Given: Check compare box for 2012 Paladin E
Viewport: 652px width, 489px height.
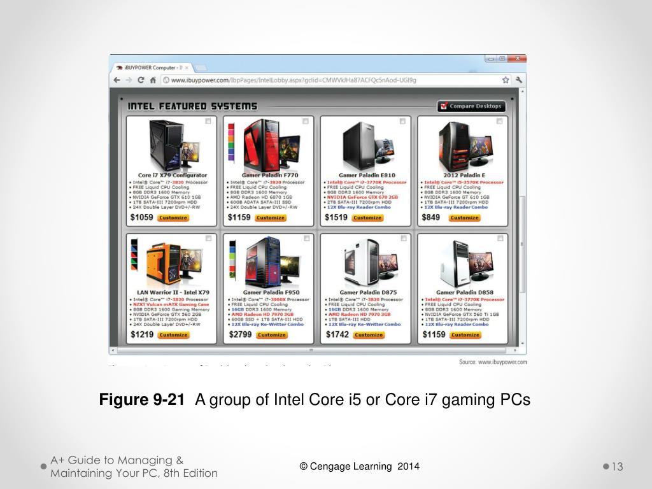Looking at the screenshot, I should (499, 121).
